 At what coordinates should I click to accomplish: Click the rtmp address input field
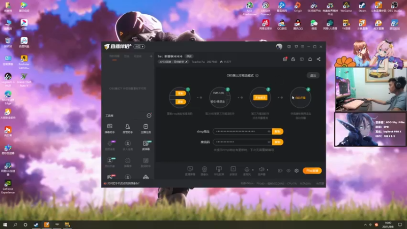(x=242, y=131)
